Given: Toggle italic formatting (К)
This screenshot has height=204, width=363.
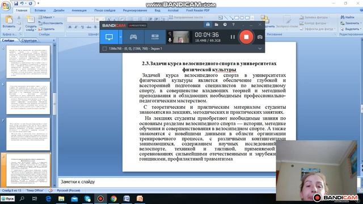Looking at the screenshot, I should pos(76,27).
